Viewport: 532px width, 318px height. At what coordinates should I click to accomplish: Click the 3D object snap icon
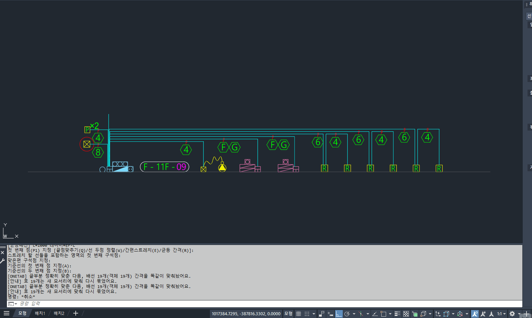(423, 314)
